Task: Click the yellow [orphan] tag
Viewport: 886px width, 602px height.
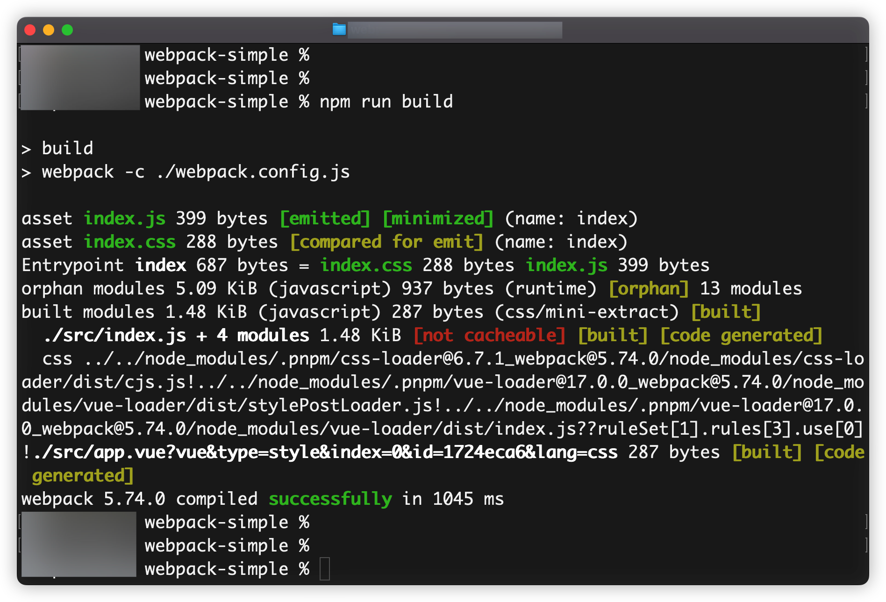Action: pos(649,288)
